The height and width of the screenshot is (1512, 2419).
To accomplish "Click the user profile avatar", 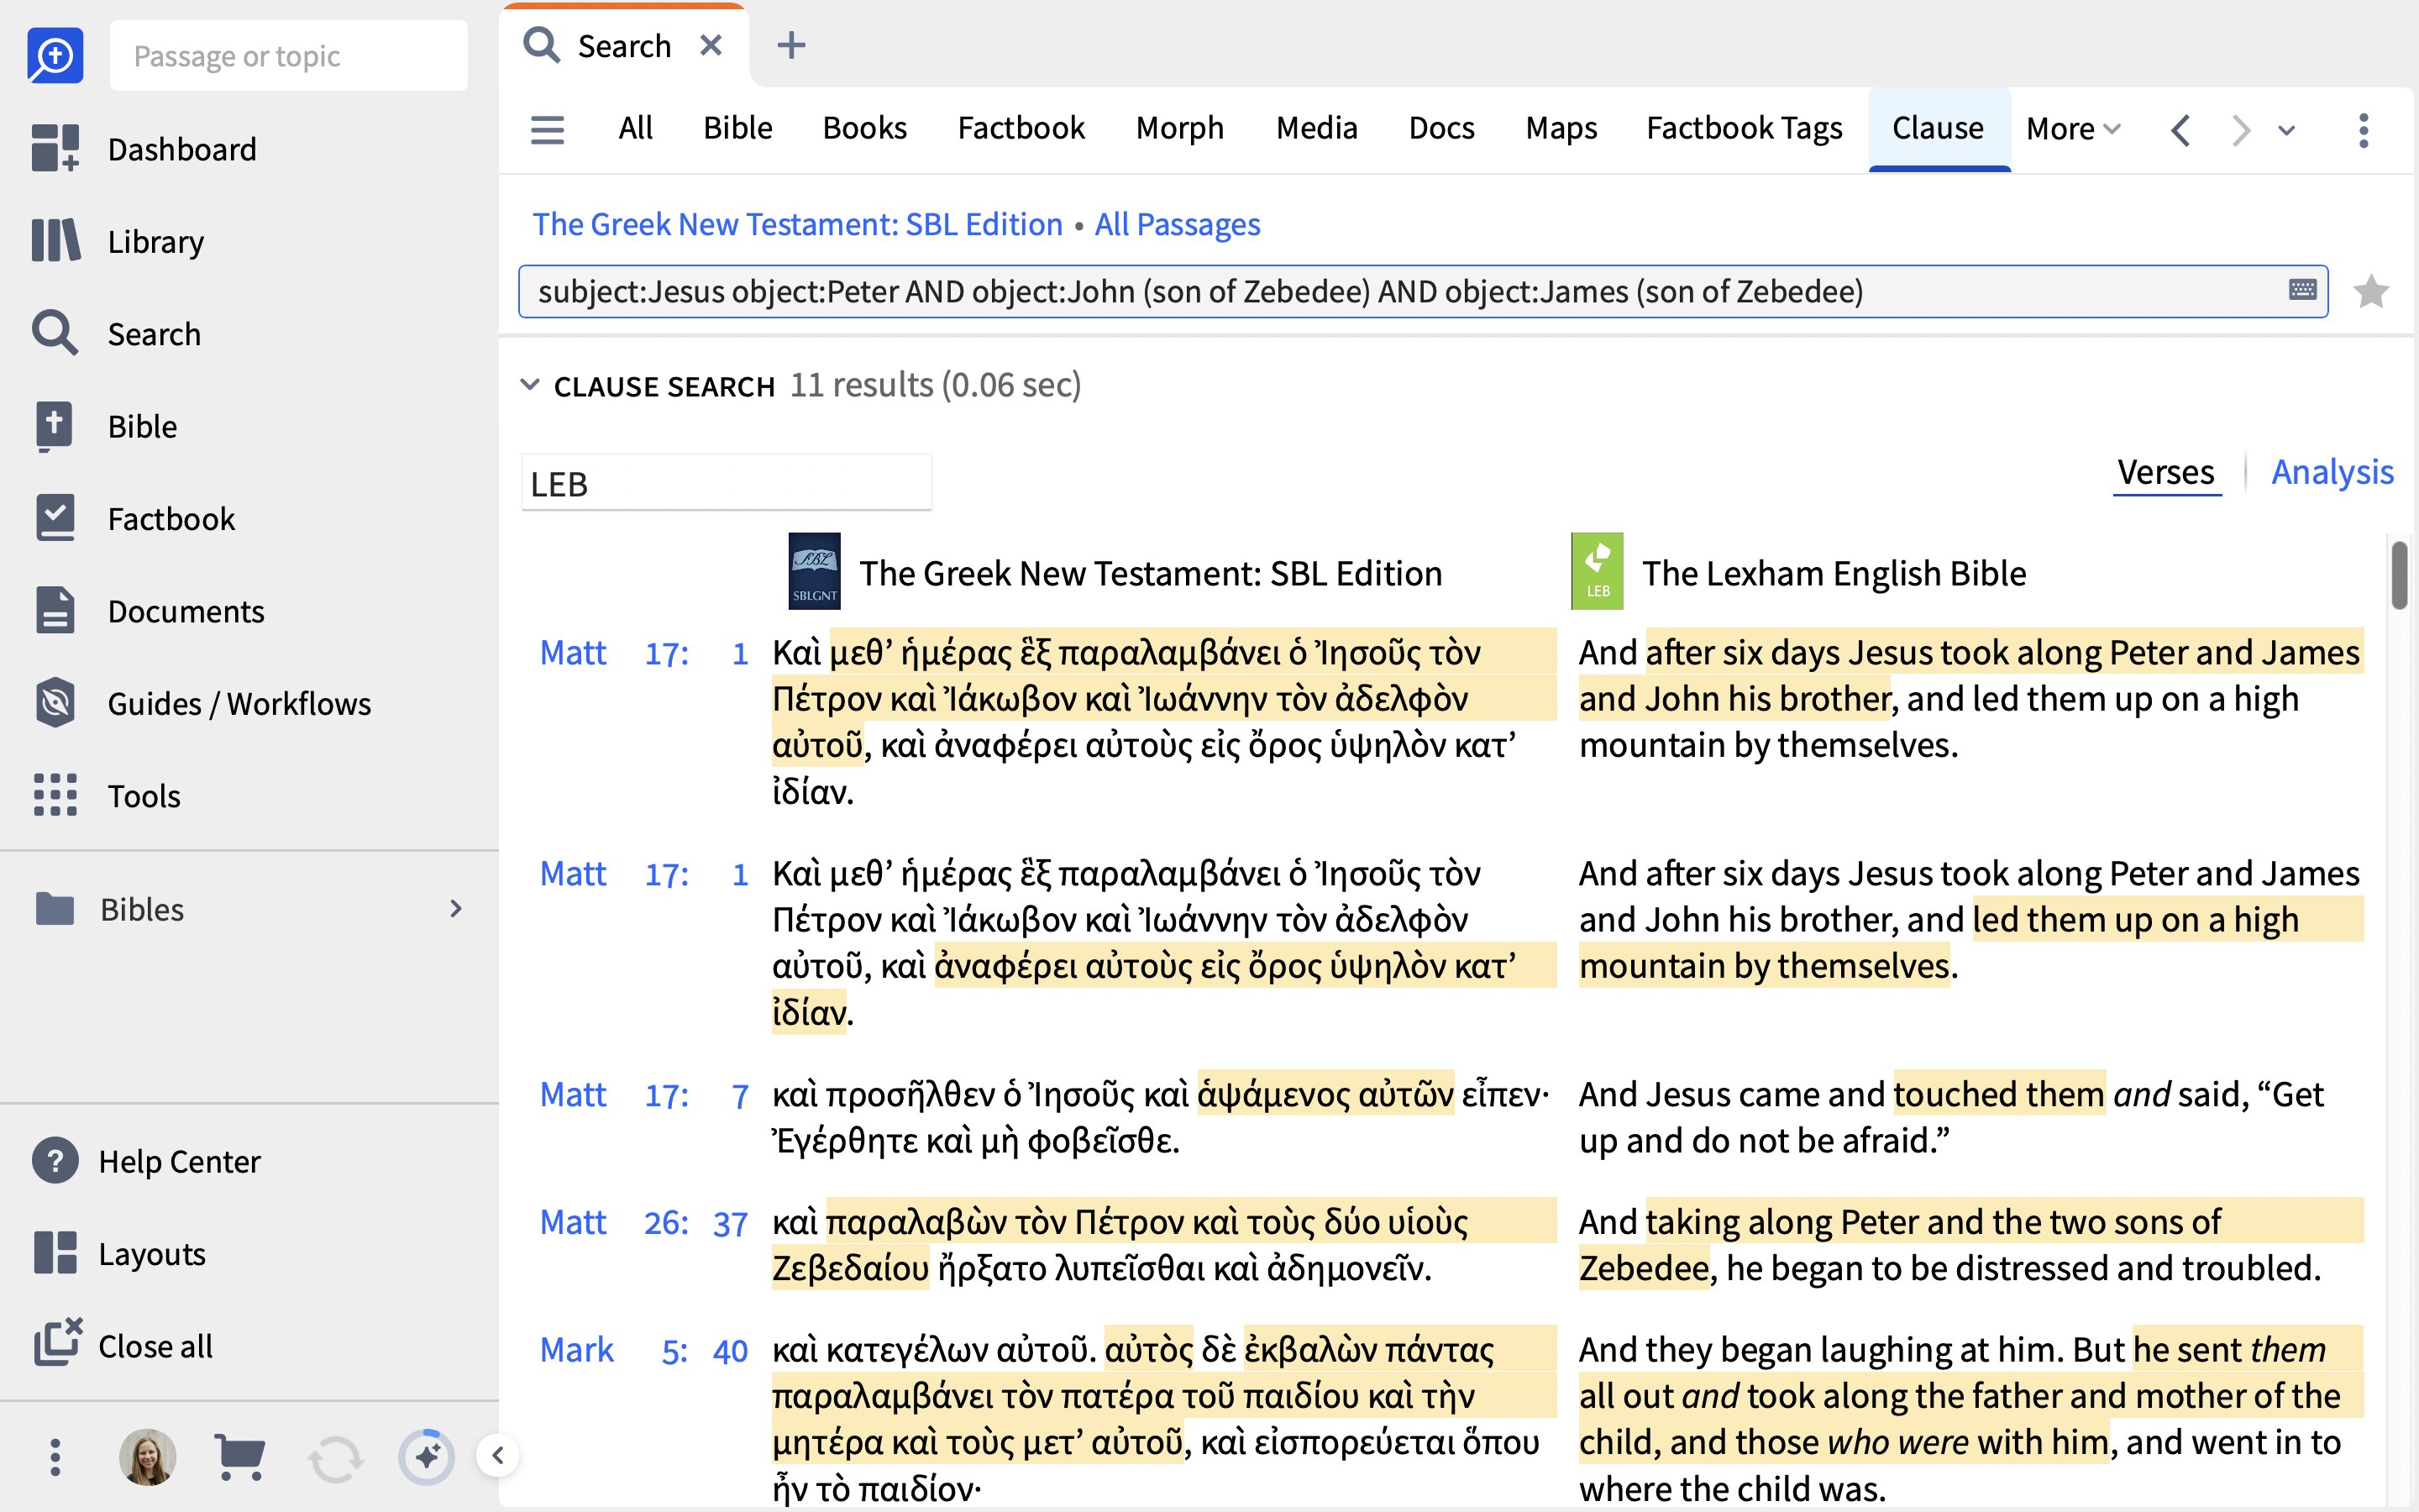I will click(148, 1457).
